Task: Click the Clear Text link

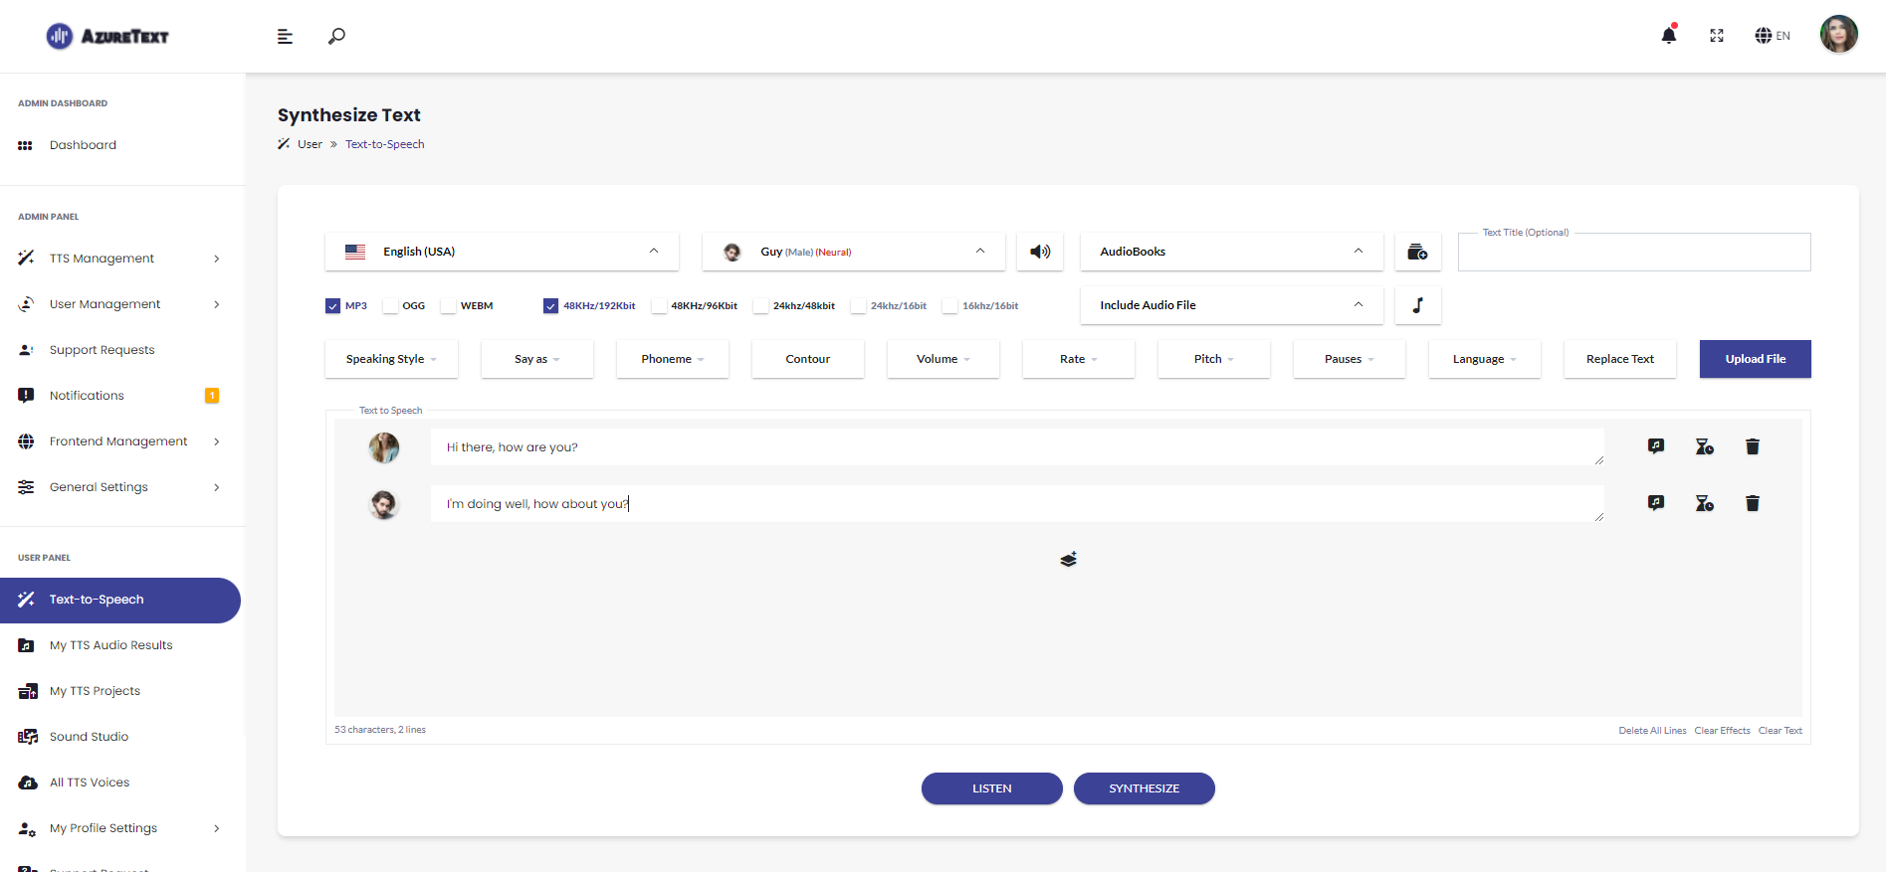Action: point(1781,731)
